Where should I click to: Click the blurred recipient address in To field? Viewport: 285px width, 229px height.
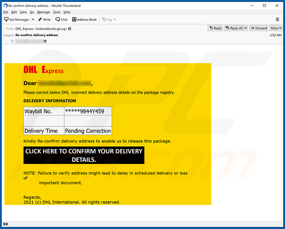tap(29, 41)
